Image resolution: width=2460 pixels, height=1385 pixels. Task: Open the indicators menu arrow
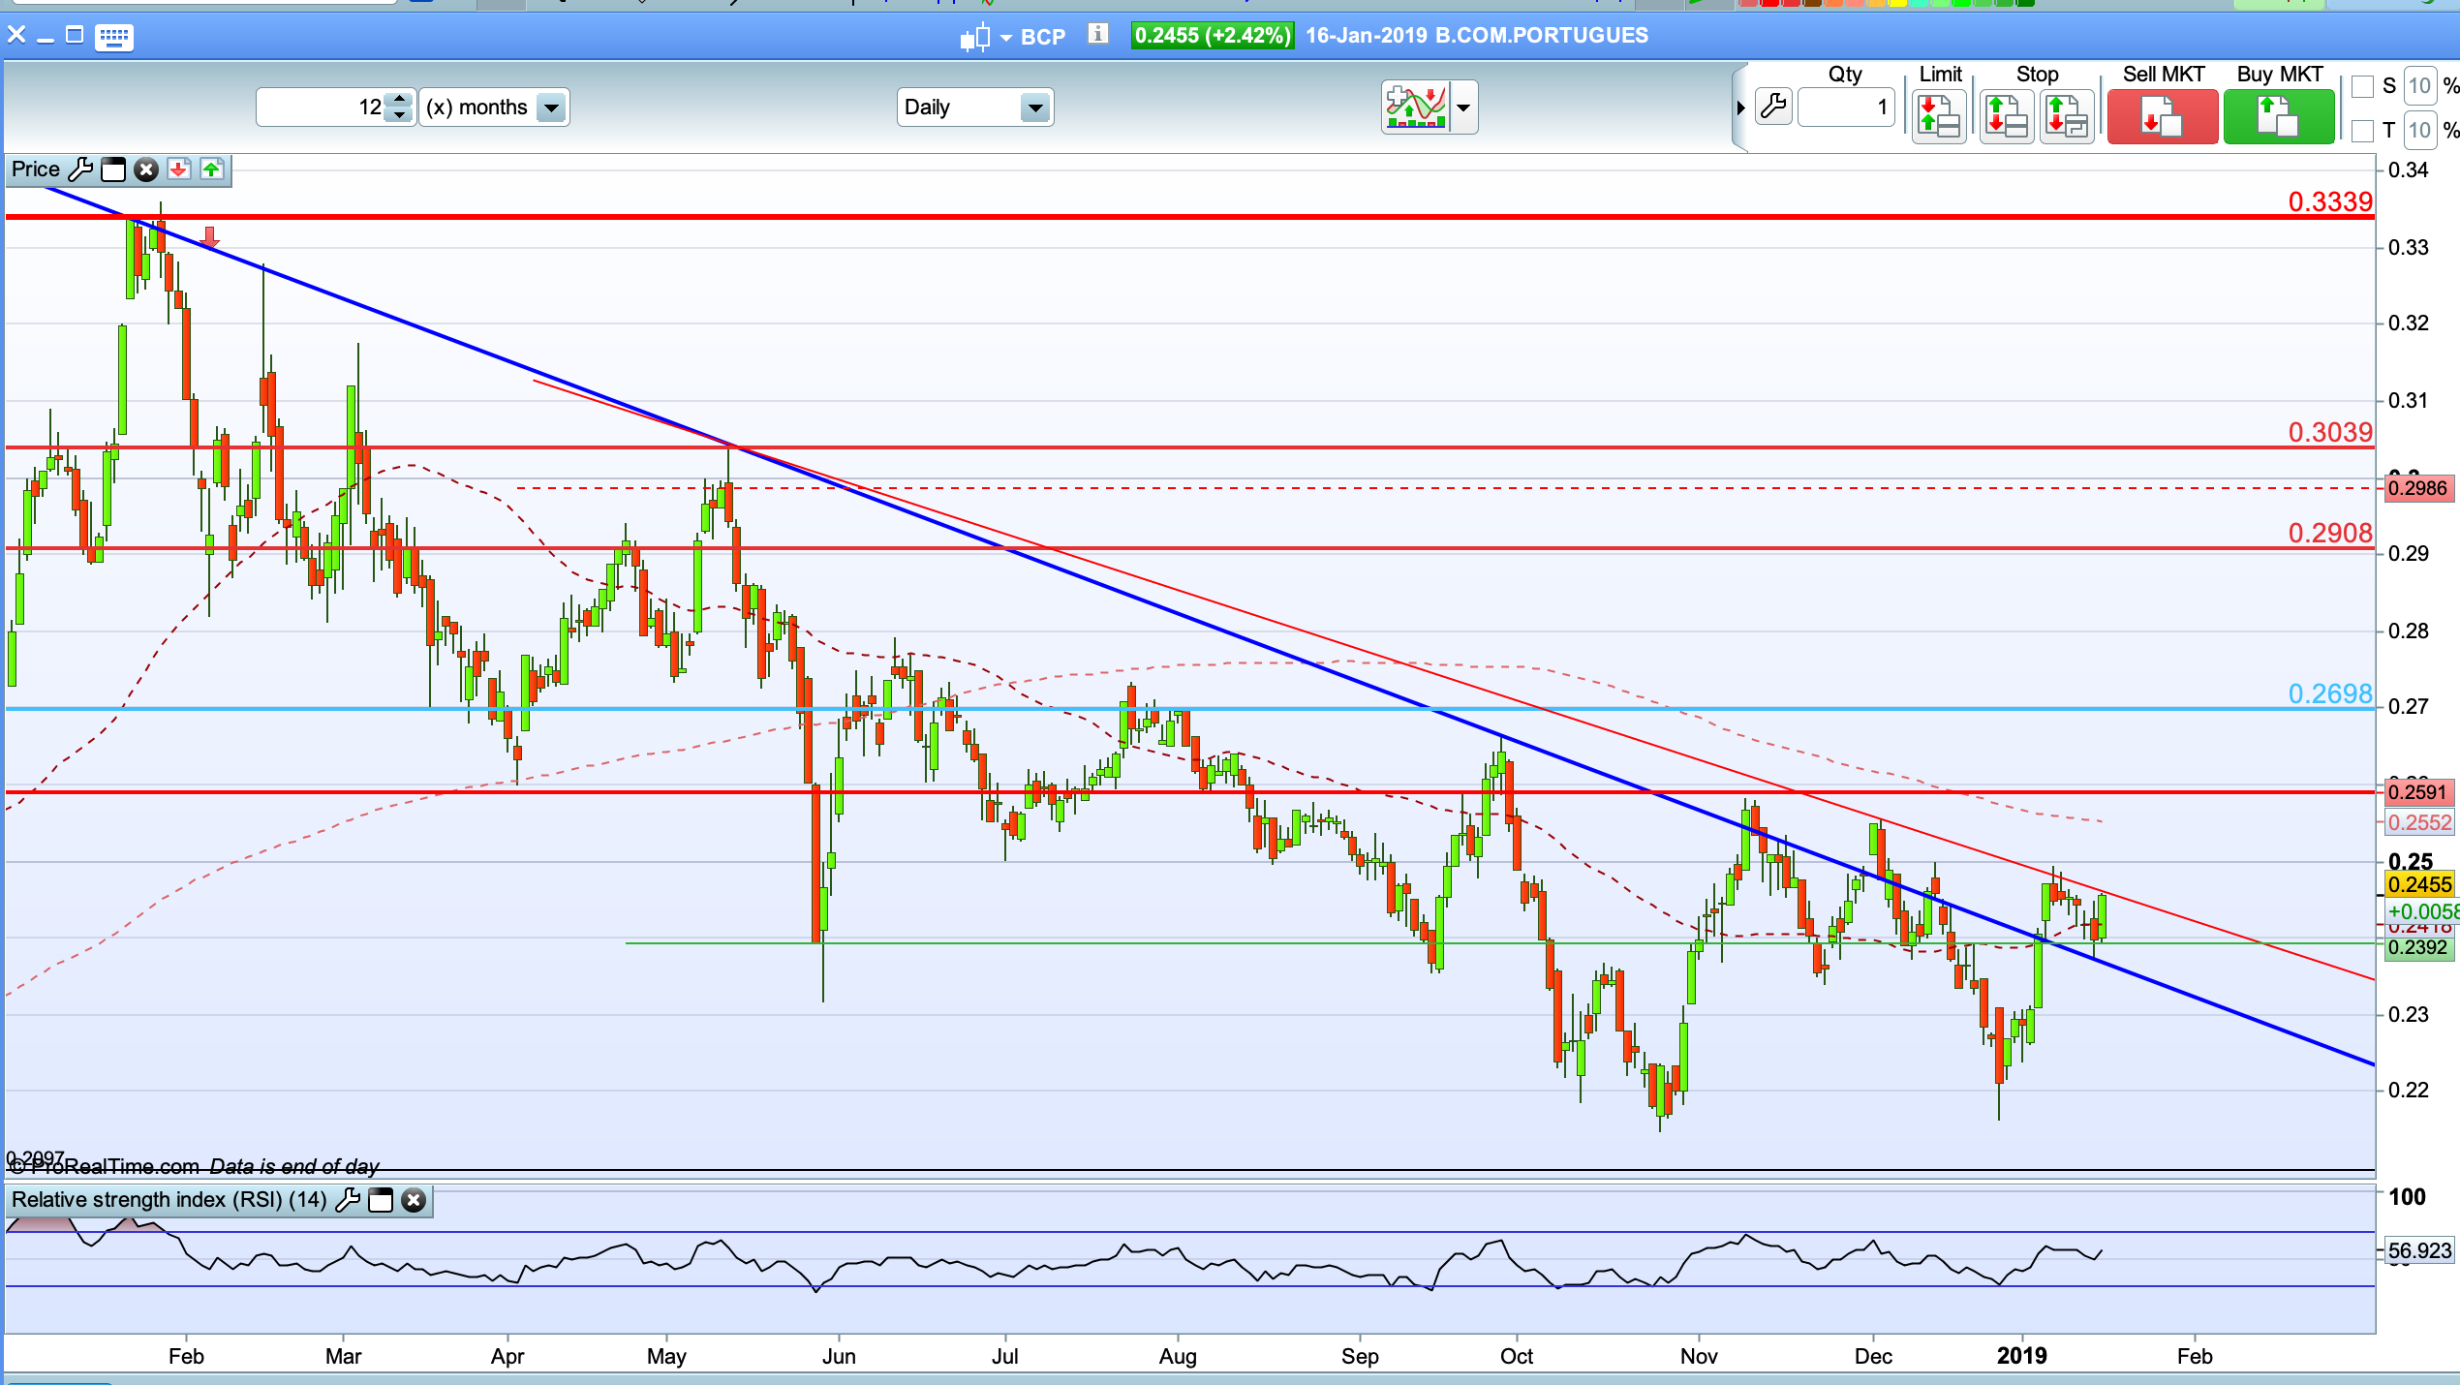[1462, 108]
